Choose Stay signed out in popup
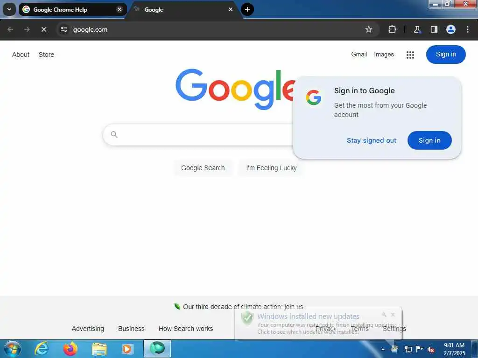 pyautogui.click(x=371, y=140)
